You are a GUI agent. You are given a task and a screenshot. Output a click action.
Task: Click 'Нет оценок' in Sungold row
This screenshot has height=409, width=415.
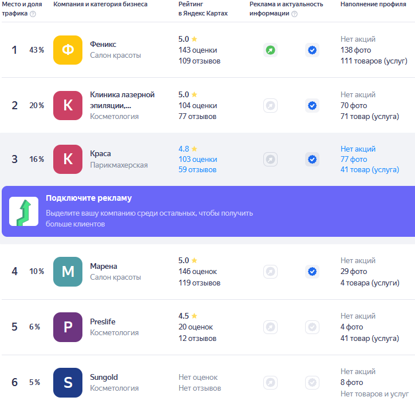tap(198, 378)
